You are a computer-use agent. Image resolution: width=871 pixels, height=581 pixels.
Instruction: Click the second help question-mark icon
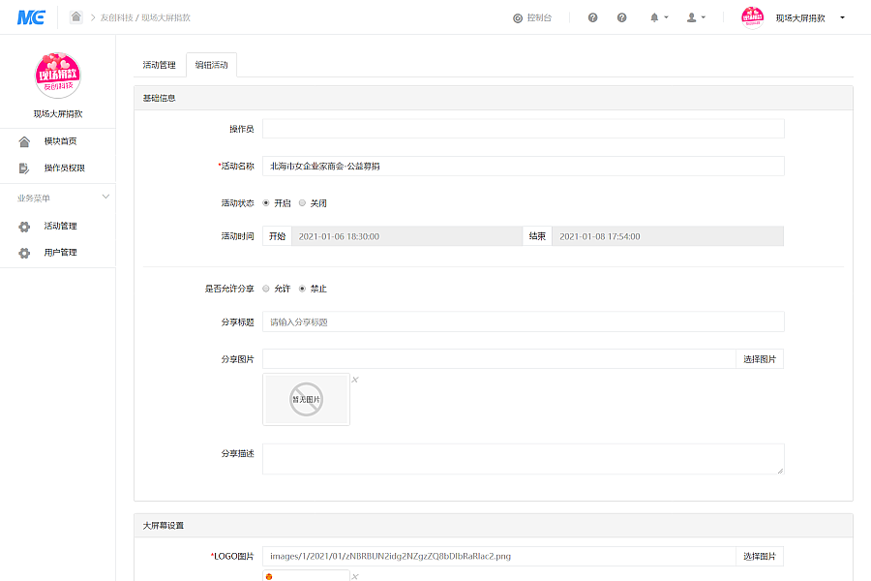(x=621, y=17)
